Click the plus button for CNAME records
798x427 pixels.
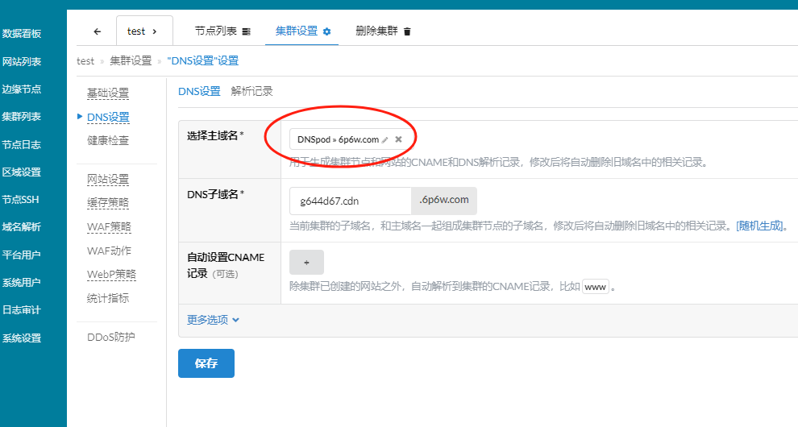306,263
